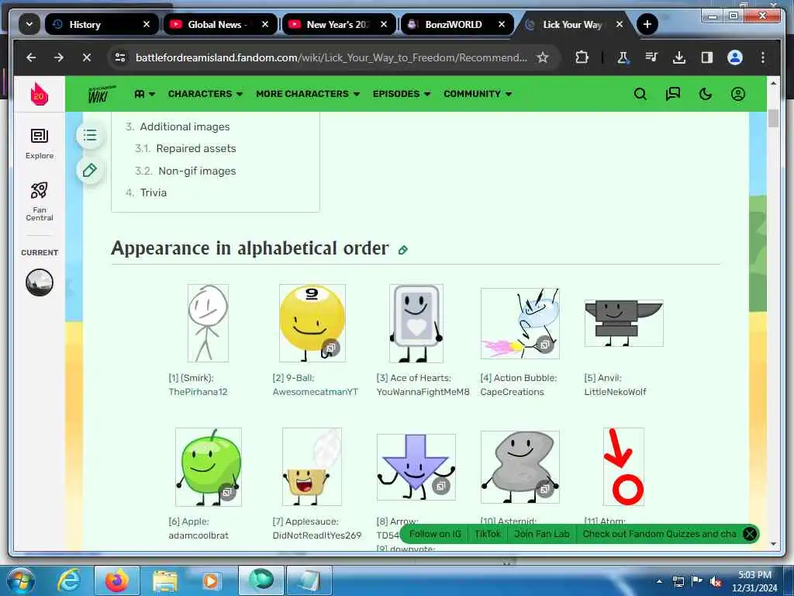Open the volume icon in system tray
Viewport: 794px width, 596px height.
[715, 582]
